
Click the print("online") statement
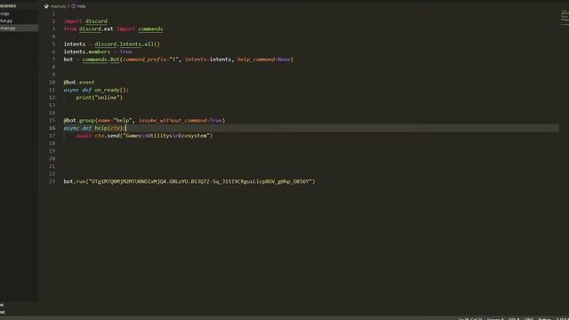pos(100,98)
